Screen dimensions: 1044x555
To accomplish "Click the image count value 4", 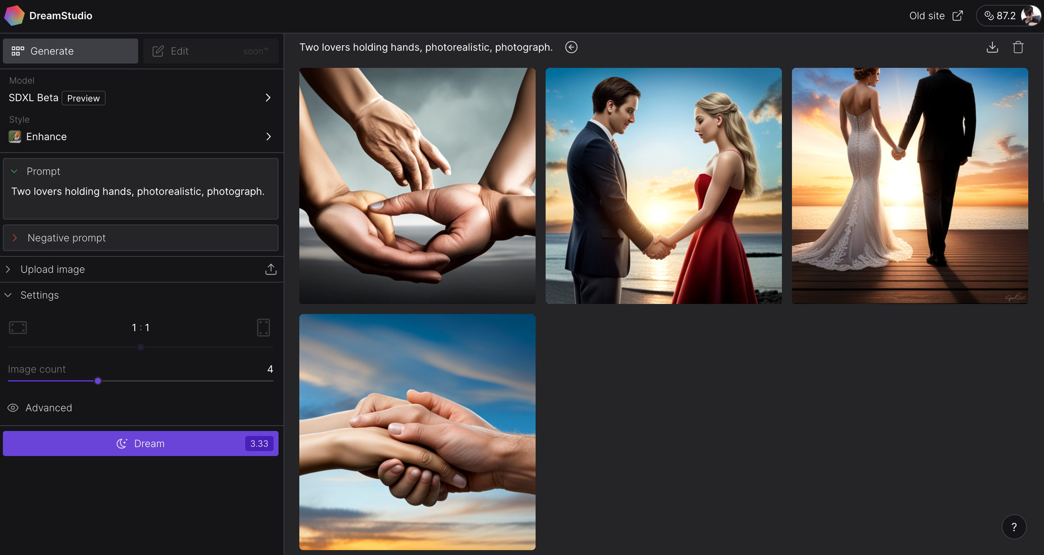I will click(270, 369).
